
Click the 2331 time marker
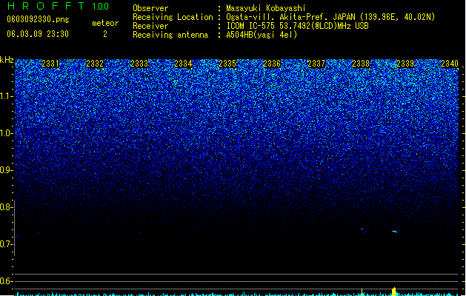click(50, 64)
